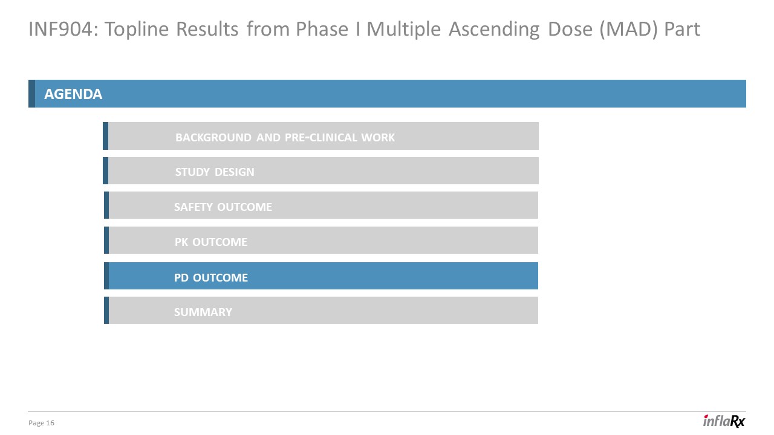Click accent bar left of Background item
The height and width of the screenshot is (435, 774).
(105, 136)
